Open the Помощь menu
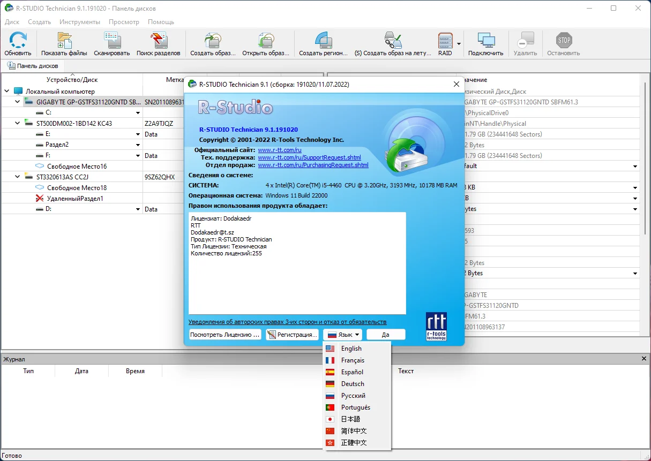 tap(161, 22)
